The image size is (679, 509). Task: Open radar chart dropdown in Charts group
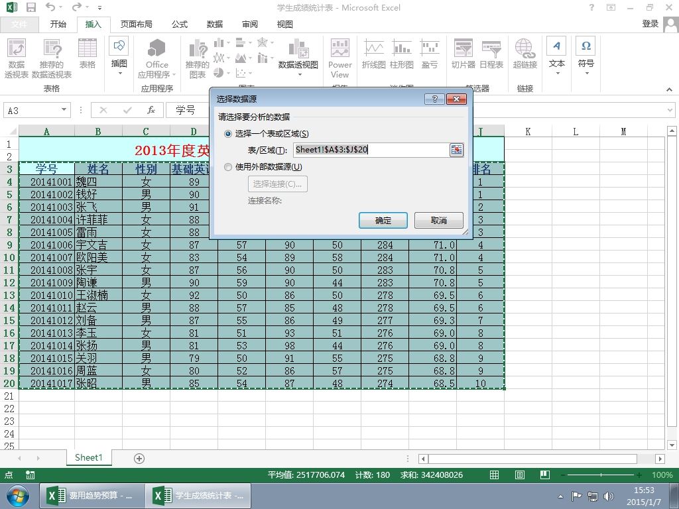pos(265,43)
